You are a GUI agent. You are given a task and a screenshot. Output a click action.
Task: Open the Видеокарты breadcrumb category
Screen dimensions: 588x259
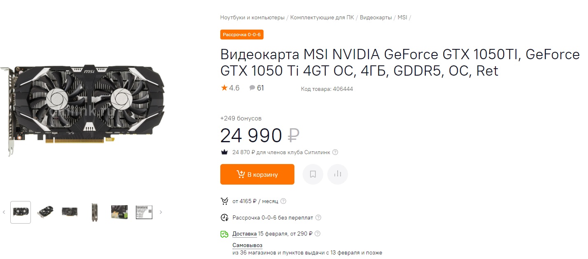point(376,17)
